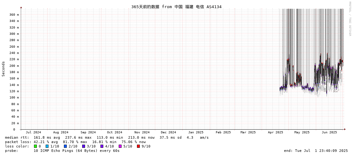The image size is (353, 155).
Task: Click the 60 m y-axis tick label
Action: (x=15, y=110)
